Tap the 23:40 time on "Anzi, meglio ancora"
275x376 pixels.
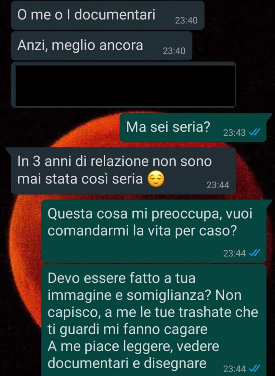point(174,51)
